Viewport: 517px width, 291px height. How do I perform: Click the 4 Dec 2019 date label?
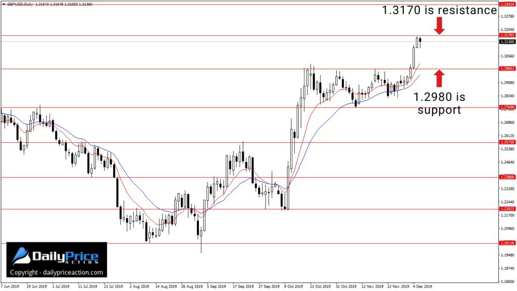point(423,286)
